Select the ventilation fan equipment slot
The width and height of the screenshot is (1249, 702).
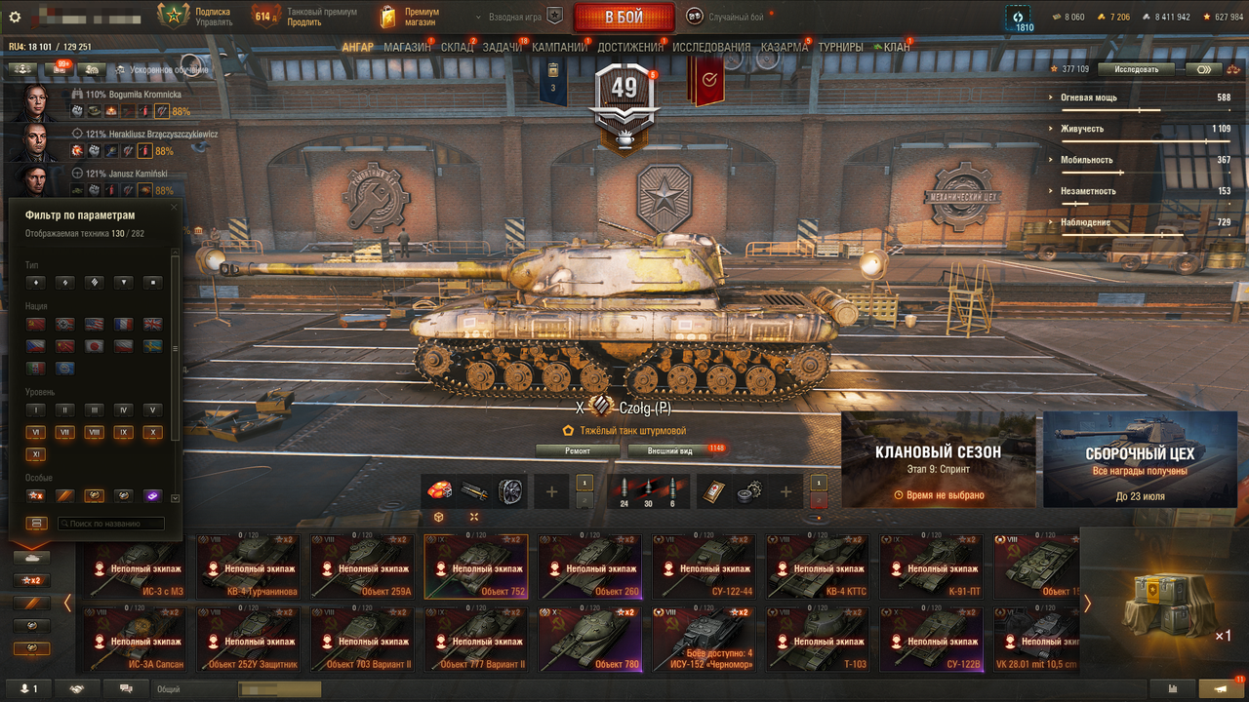click(x=510, y=491)
